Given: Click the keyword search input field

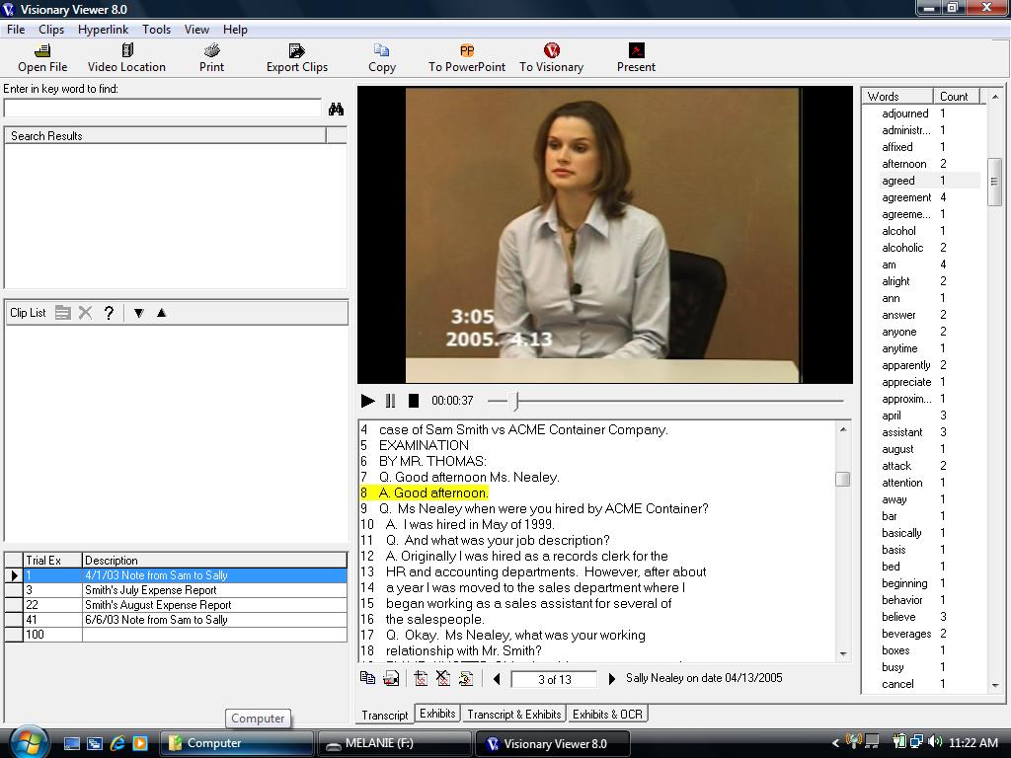Looking at the screenshot, I should click(x=163, y=109).
